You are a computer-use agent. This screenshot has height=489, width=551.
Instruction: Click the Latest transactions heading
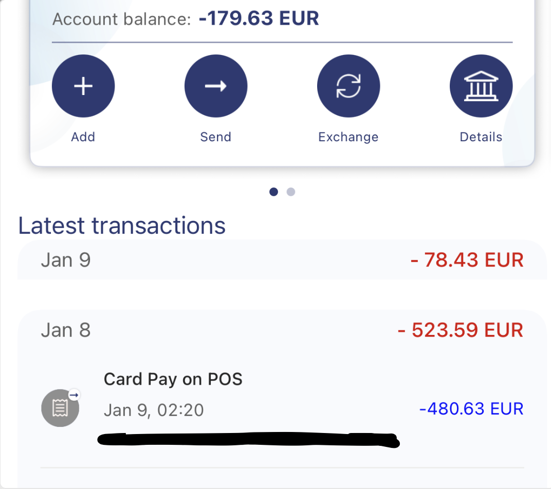[x=122, y=225]
